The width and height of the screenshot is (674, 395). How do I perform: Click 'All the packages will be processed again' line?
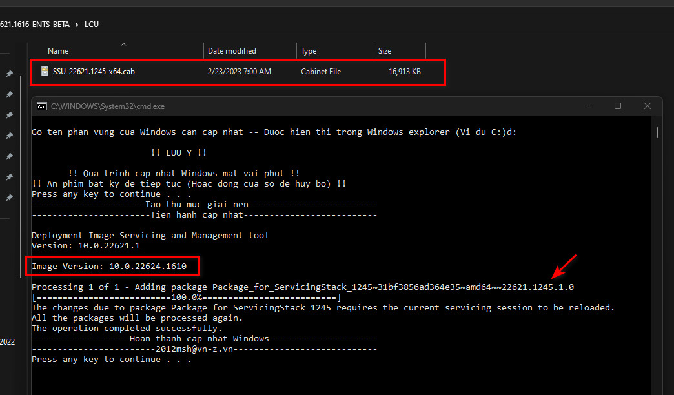(x=137, y=318)
